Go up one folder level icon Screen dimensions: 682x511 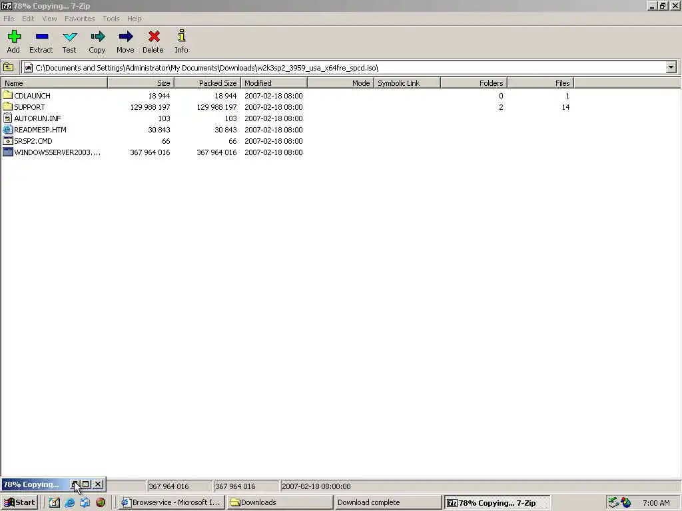[8, 67]
